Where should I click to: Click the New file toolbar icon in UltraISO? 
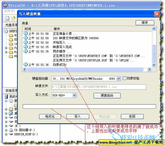pyautogui.click(x=7, y=18)
